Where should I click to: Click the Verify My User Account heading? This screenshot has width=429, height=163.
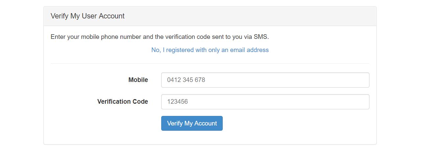88,16
